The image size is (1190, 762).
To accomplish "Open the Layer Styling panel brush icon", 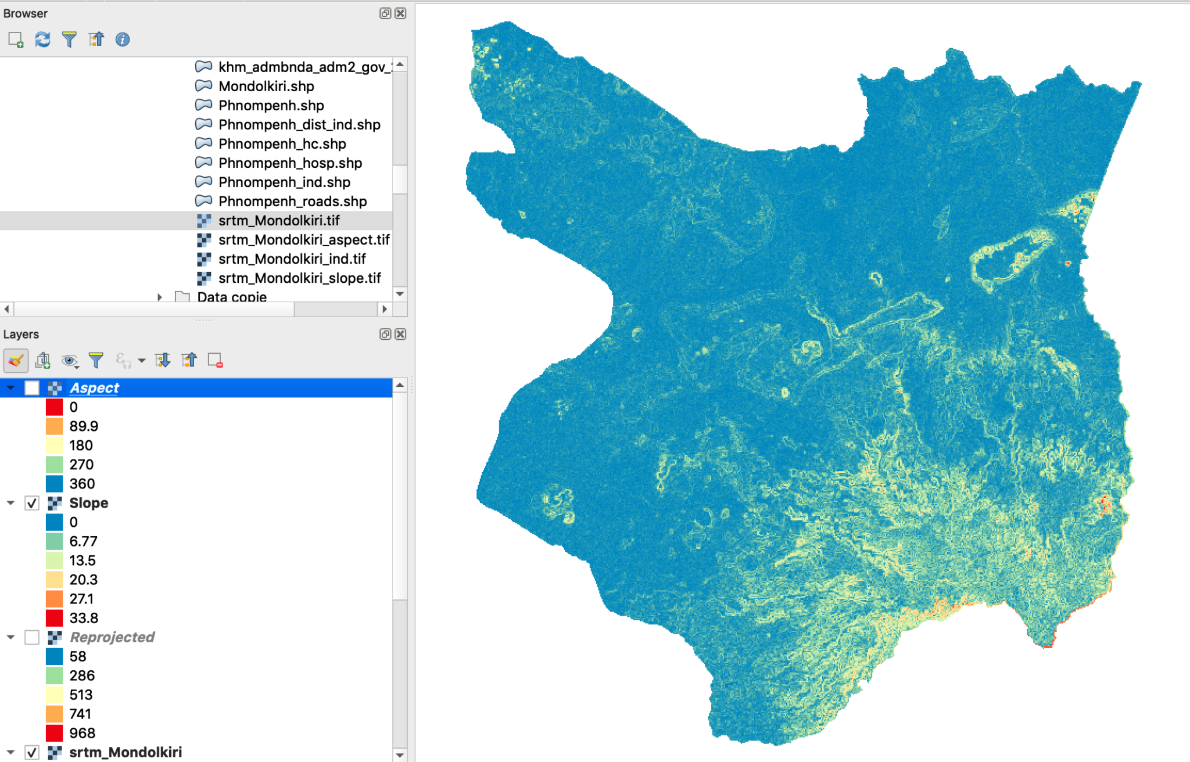I will pyautogui.click(x=16, y=361).
